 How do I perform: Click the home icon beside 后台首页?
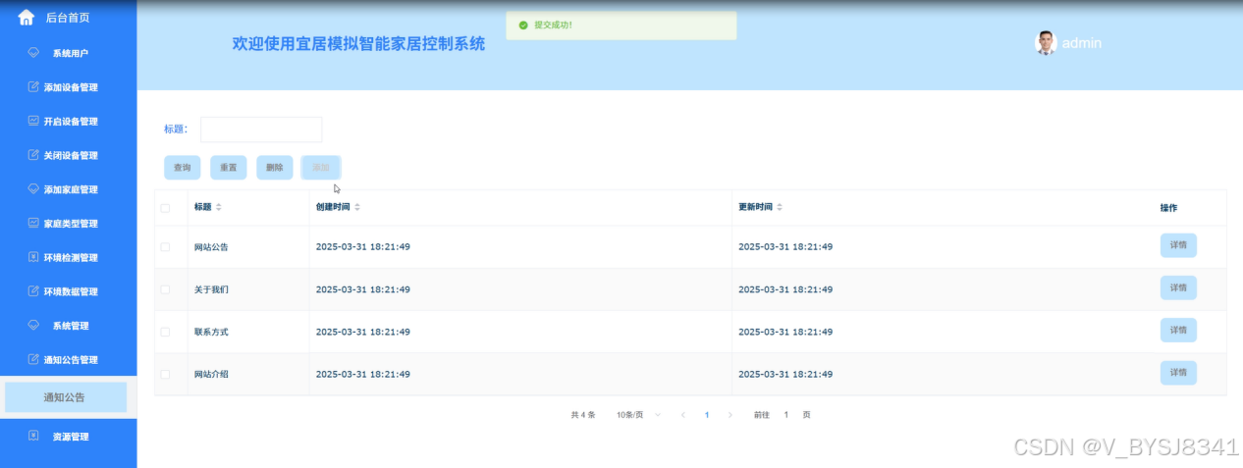tap(27, 17)
